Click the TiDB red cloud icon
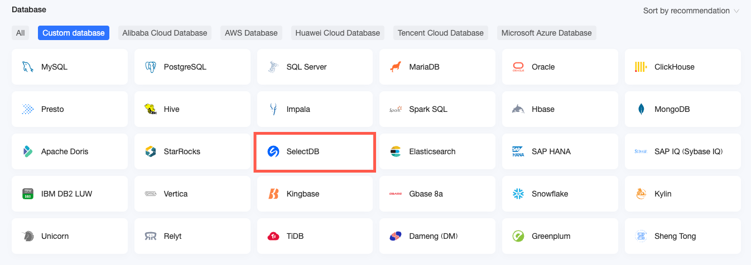This screenshot has width=751, height=265. 273,236
